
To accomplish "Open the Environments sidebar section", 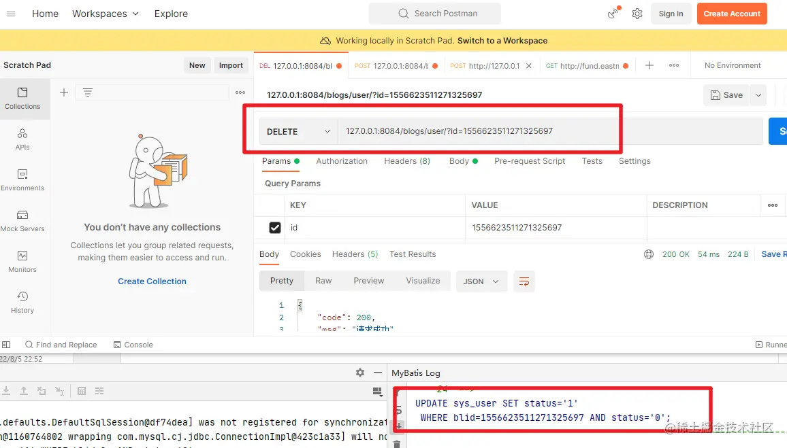I will click(22, 180).
